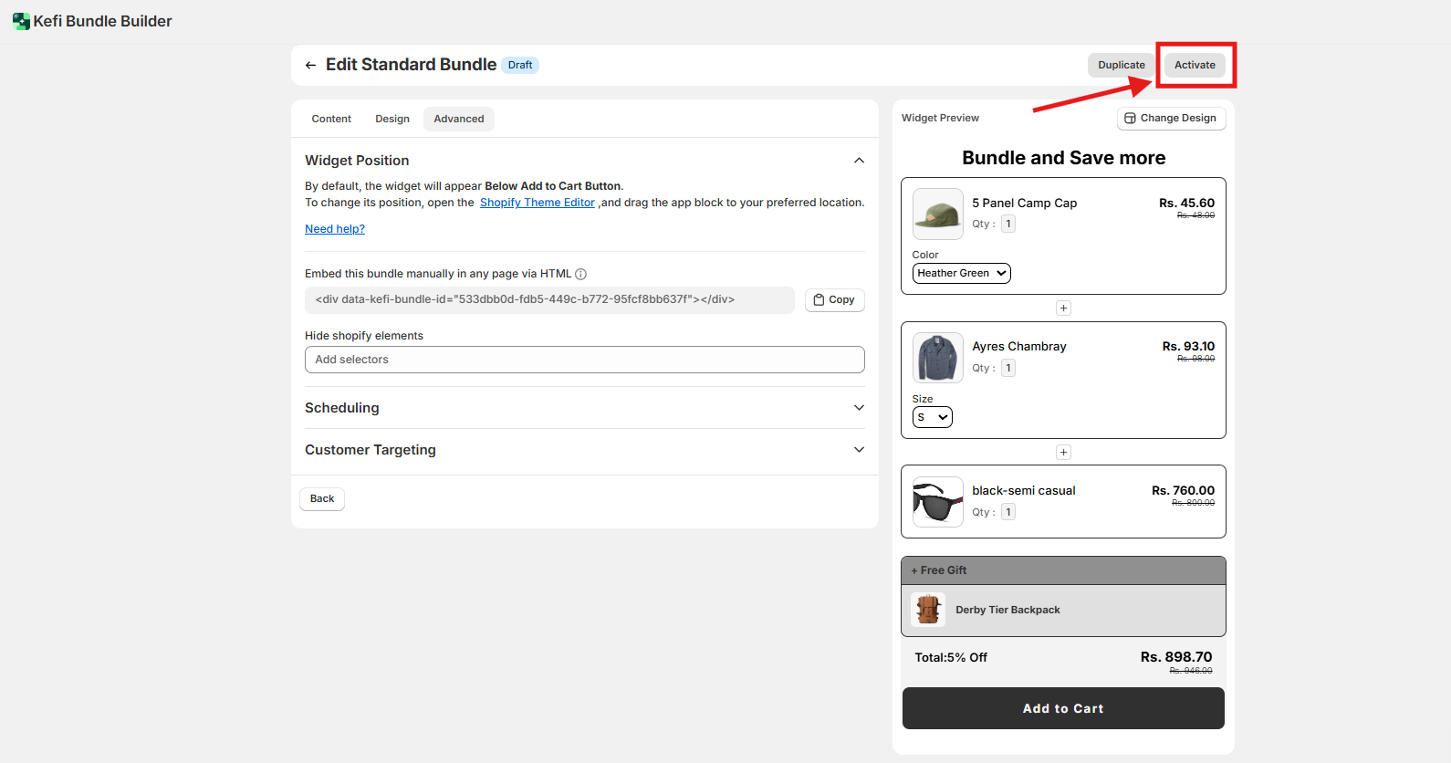Click the Ayres Chambray shirt thumbnail
The width and height of the screenshot is (1451, 763).
(937, 358)
